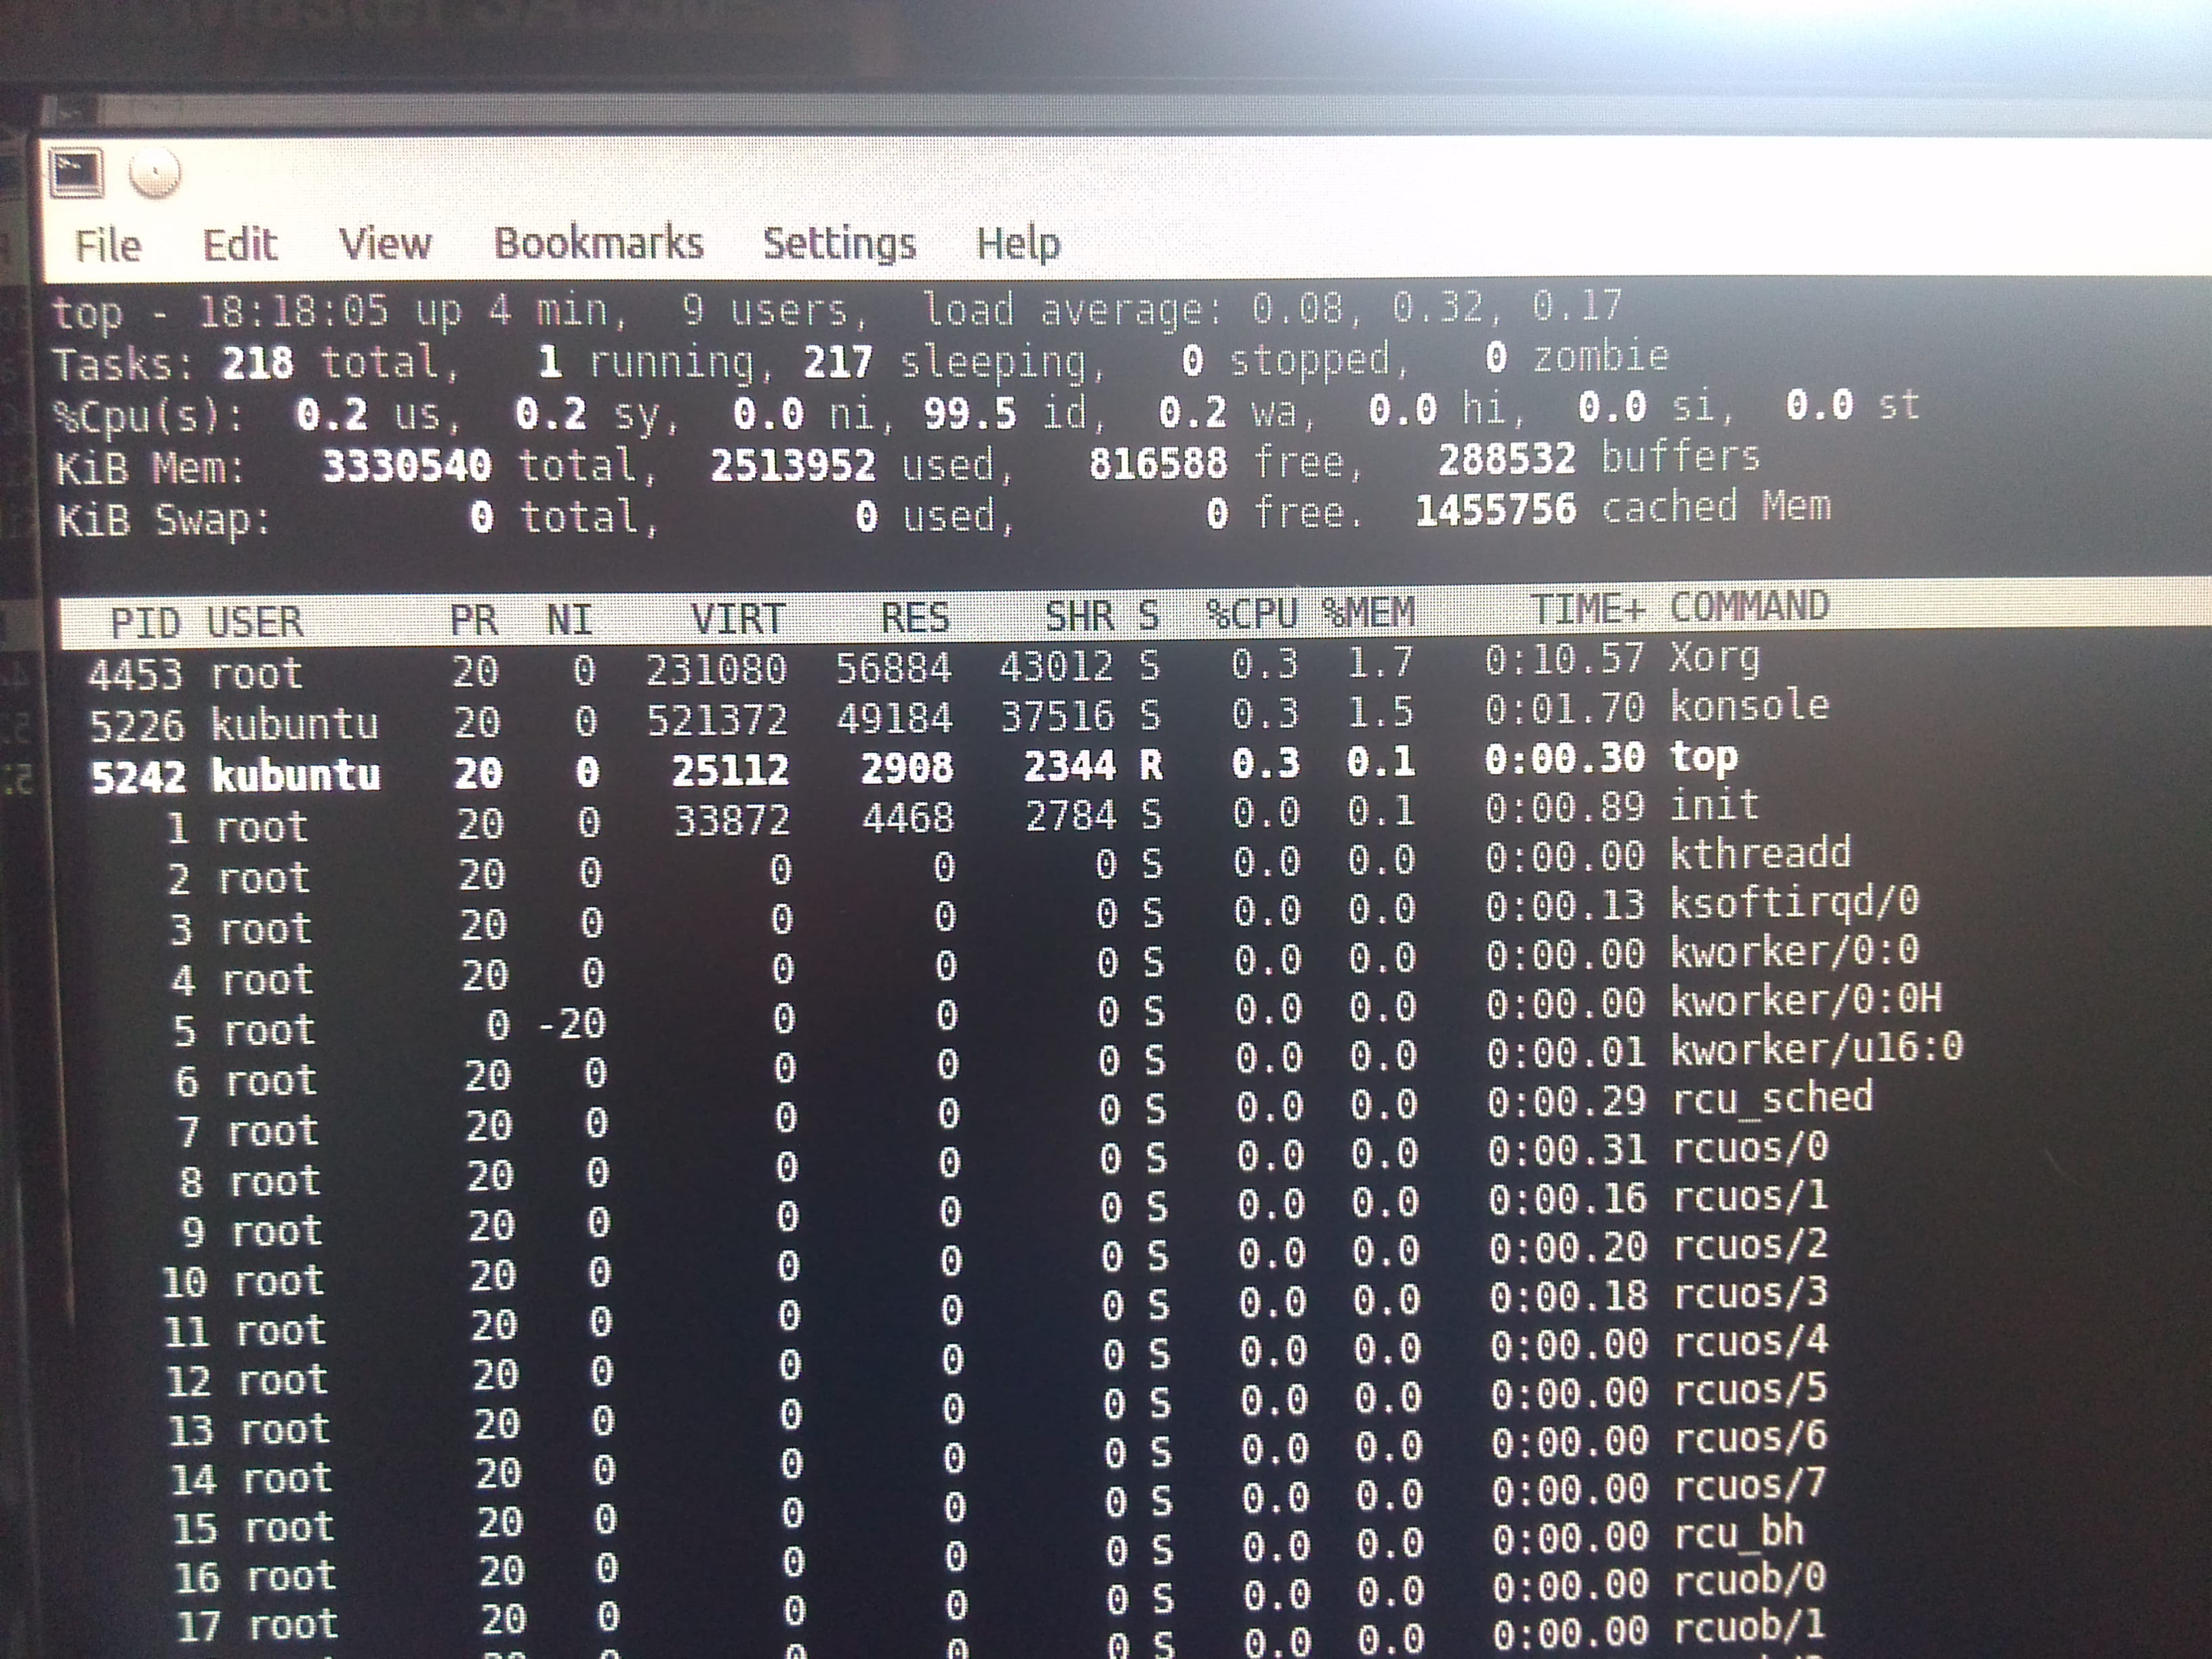Image resolution: width=2212 pixels, height=1659 pixels.
Task: Click the 217 sleeping tasks value
Action: tap(838, 361)
